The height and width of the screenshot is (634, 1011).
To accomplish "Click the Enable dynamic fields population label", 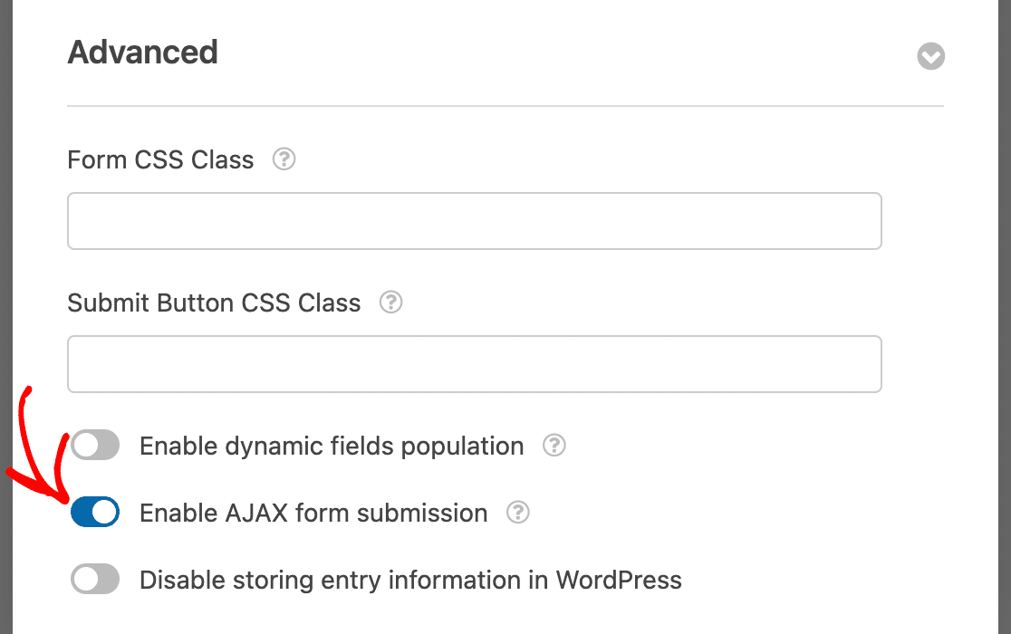I will (x=332, y=447).
